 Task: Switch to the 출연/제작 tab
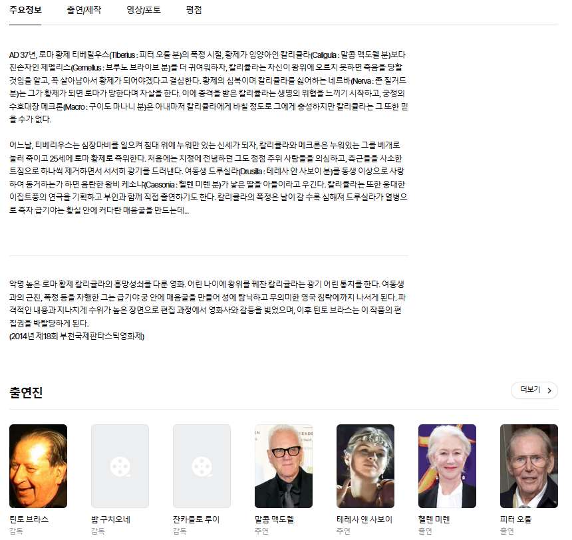[84, 11]
